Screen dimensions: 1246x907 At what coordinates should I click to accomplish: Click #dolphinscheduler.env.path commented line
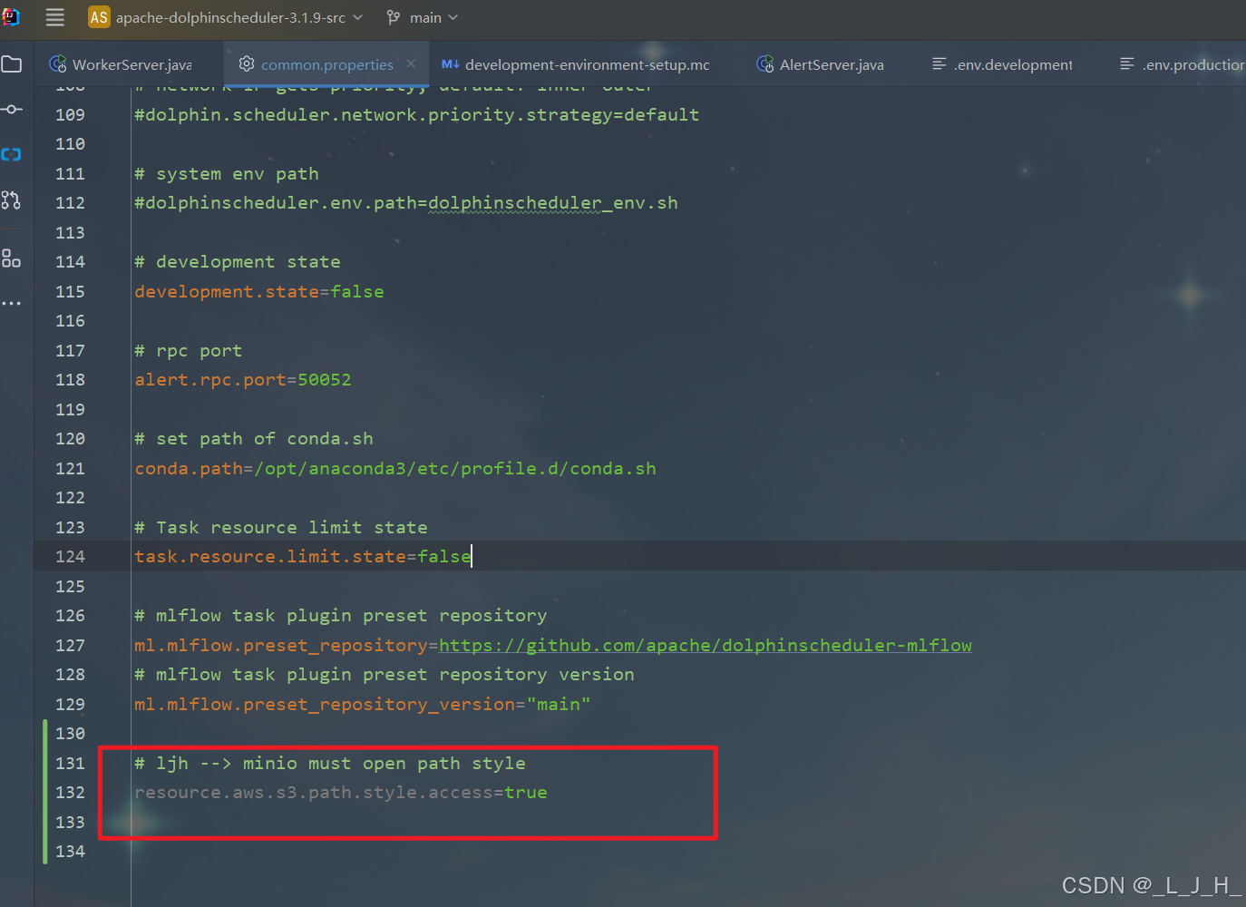(x=406, y=203)
